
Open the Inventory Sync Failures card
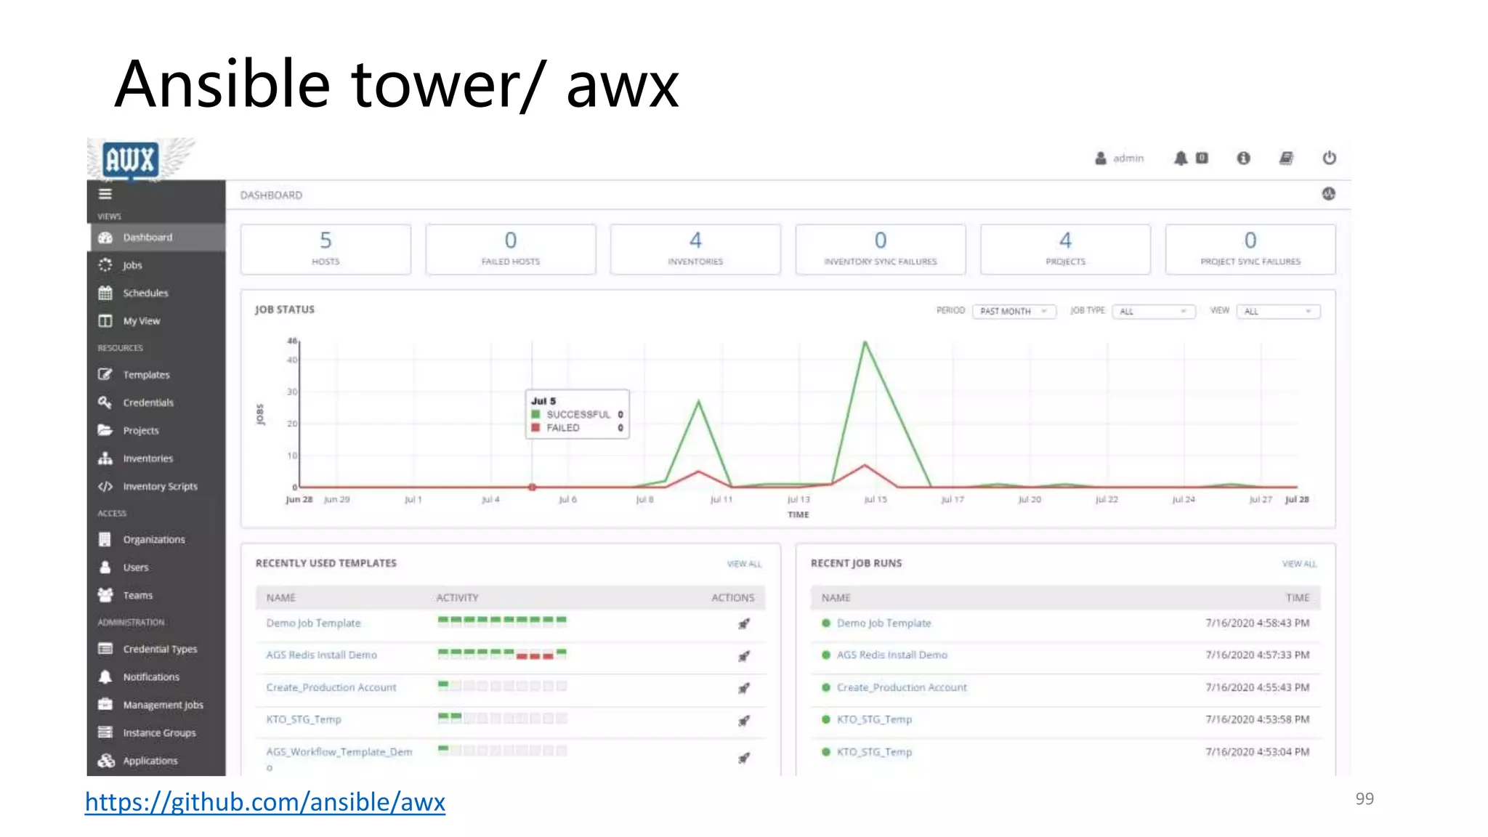coord(881,249)
